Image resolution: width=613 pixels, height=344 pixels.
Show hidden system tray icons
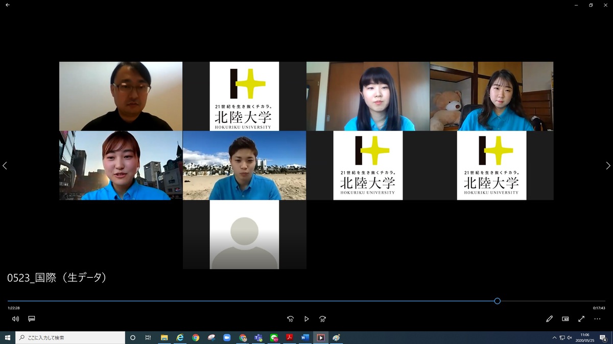(554, 338)
